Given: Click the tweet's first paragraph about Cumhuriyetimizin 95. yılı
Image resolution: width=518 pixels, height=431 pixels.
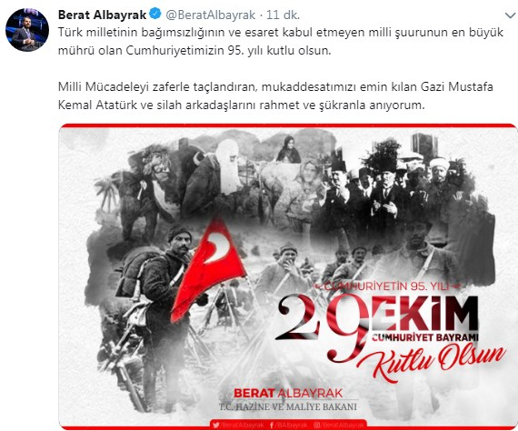Looking at the screenshot, I should click(x=281, y=41).
